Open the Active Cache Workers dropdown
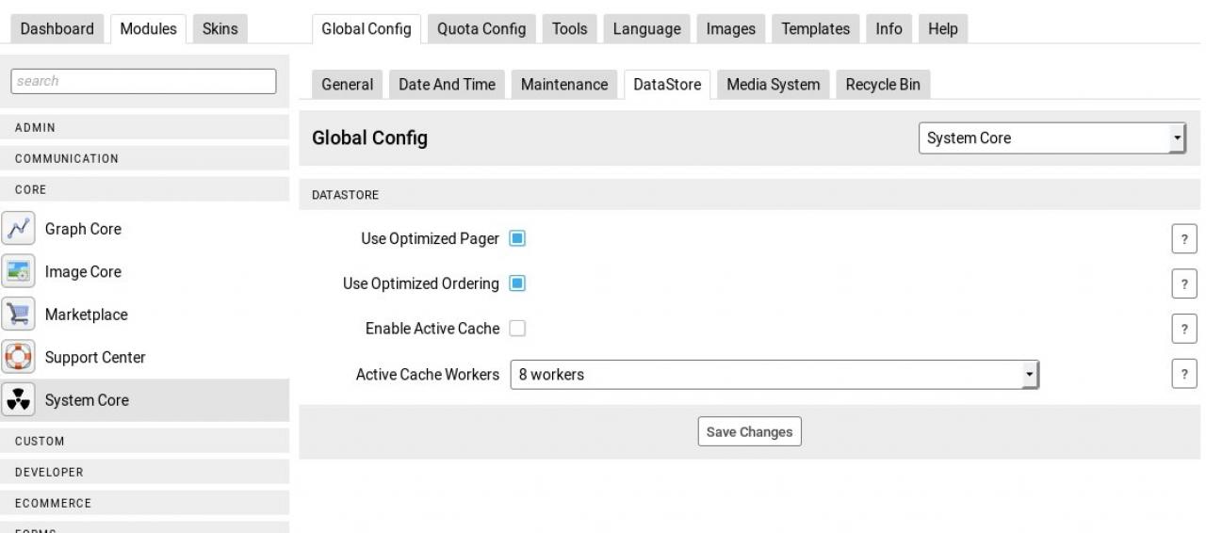The height and width of the screenshot is (533, 1206). click(774, 375)
